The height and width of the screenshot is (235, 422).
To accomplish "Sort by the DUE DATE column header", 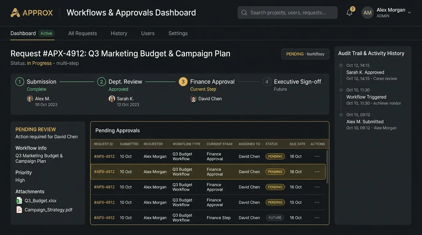I will pyautogui.click(x=297, y=144).
